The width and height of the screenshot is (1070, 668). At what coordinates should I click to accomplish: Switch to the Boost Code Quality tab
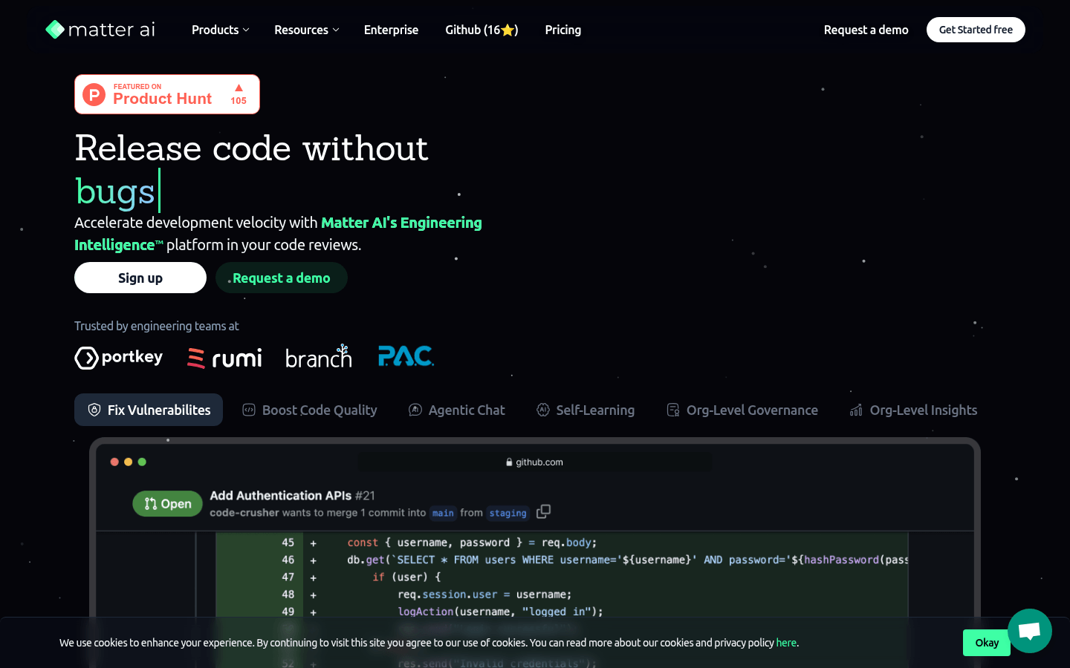310,410
